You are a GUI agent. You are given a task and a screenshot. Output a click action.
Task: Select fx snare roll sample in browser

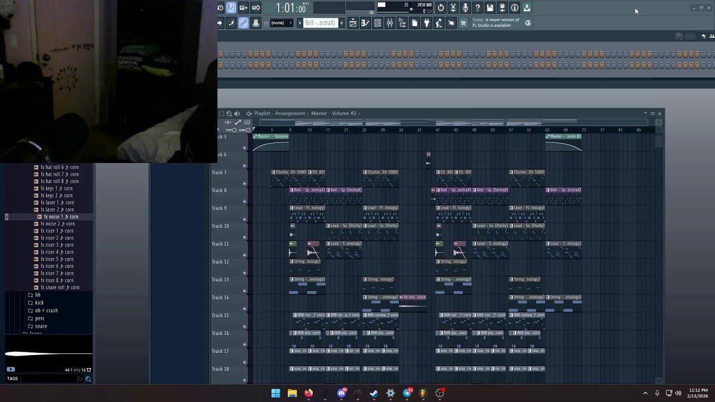click(60, 288)
